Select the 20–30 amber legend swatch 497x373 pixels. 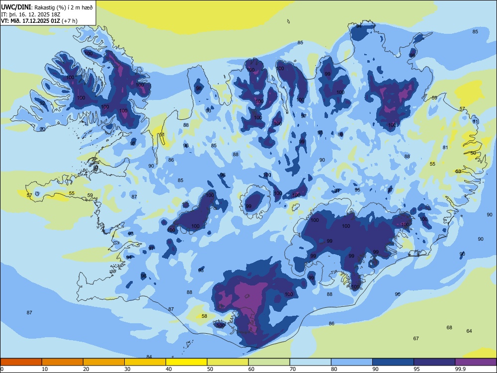point(104,362)
